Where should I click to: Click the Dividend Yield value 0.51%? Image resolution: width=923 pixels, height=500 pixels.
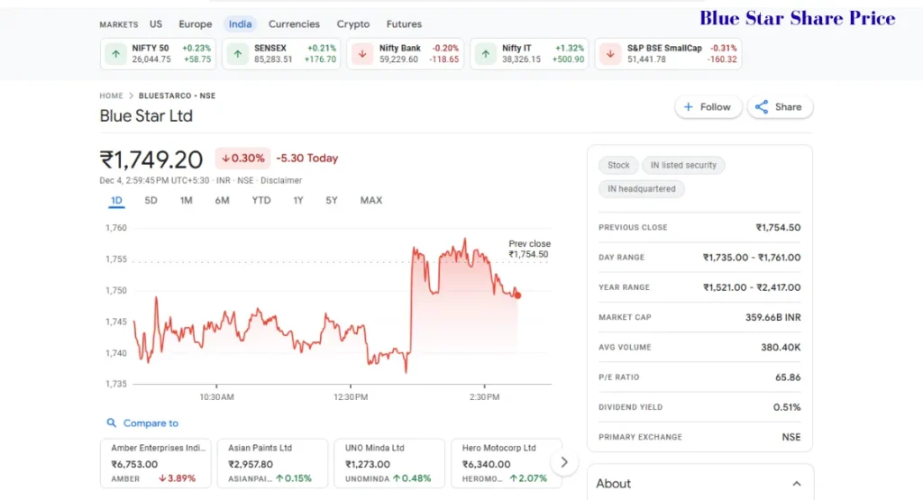(787, 407)
